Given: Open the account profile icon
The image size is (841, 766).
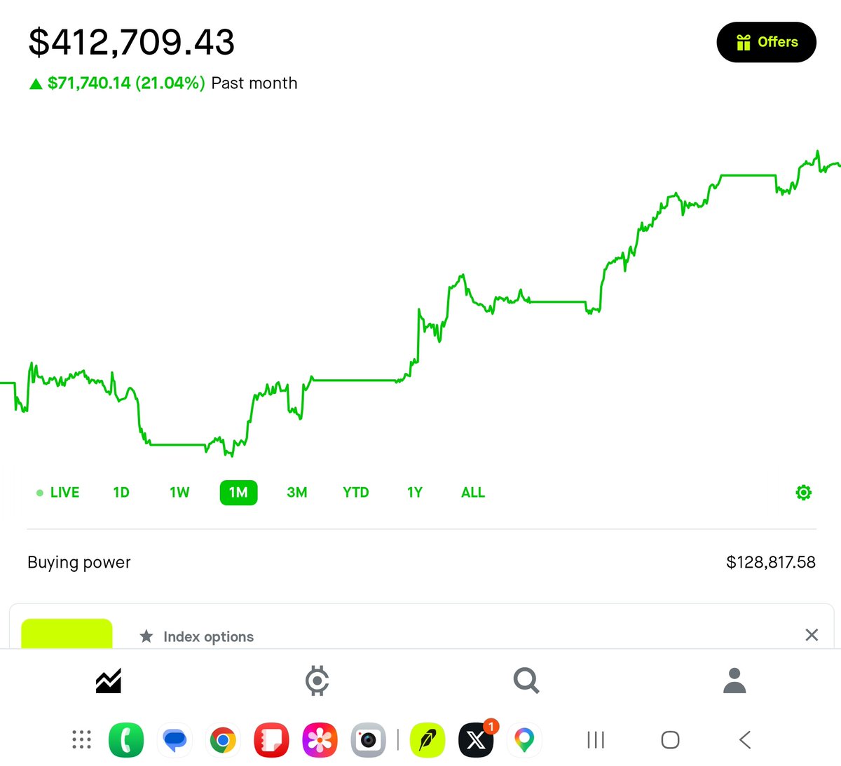Looking at the screenshot, I should click(734, 680).
